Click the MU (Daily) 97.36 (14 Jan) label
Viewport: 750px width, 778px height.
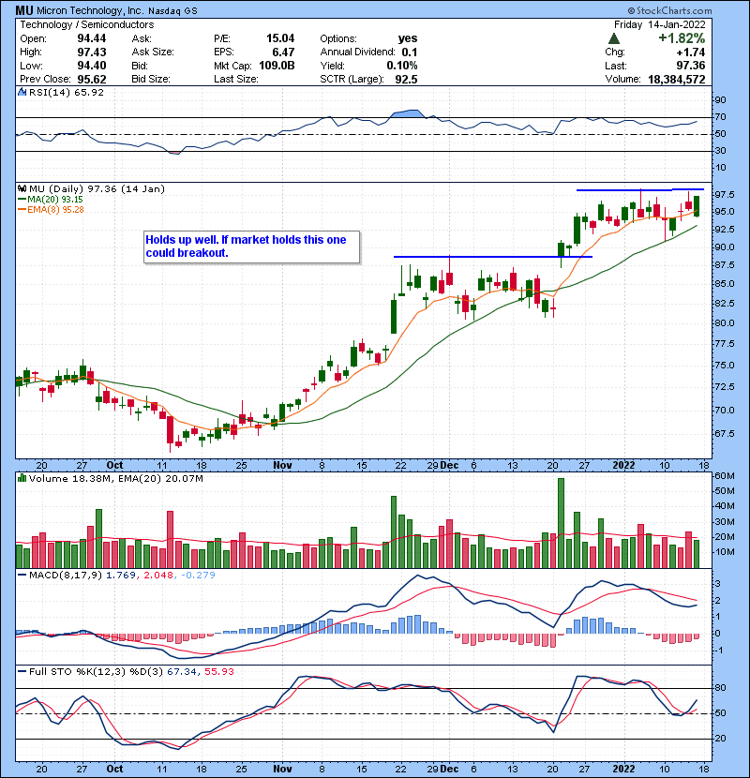coord(97,189)
